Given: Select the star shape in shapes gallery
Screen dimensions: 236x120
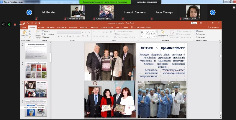Looking at the screenshot, I should coord(154,36).
